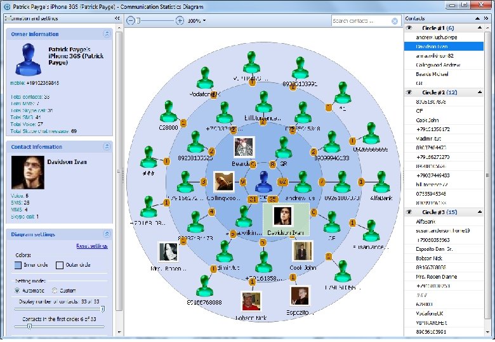Pick the Inner circle color swatch
The width and height of the screenshot is (495, 342).
pos(18,265)
